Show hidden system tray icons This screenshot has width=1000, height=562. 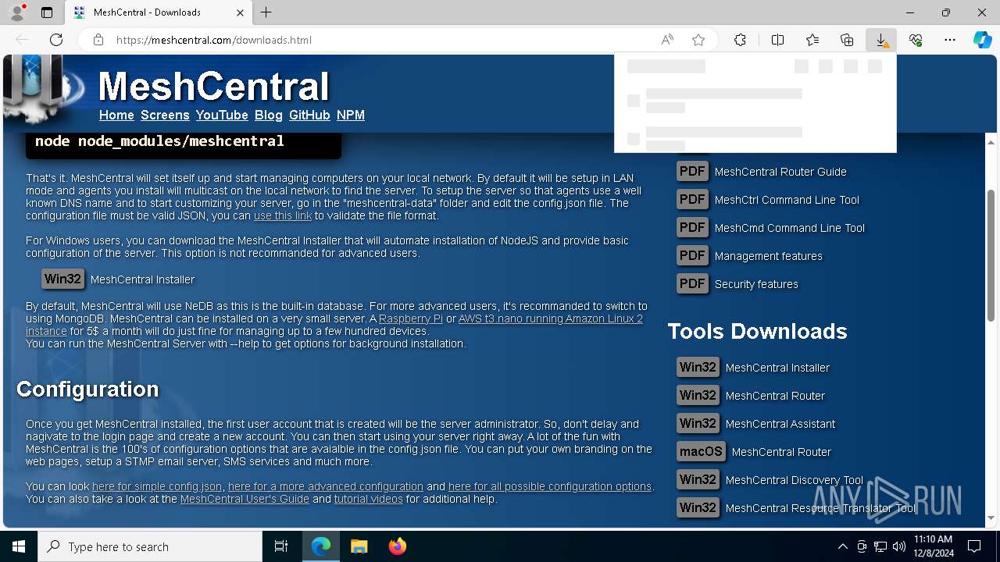[842, 546]
